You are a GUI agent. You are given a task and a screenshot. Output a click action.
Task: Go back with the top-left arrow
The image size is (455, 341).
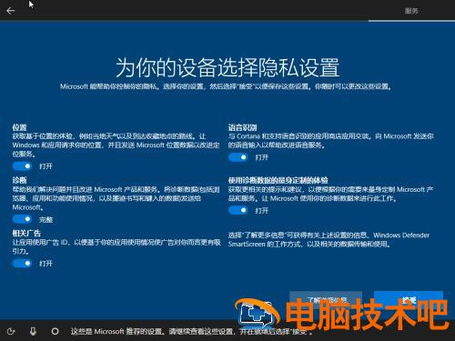pyautogui.click(x=11, y=11)
